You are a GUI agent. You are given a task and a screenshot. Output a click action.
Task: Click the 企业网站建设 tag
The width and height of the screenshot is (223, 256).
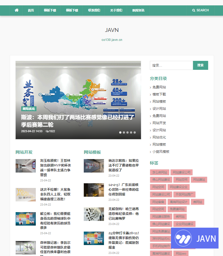(x=184, y=224)
